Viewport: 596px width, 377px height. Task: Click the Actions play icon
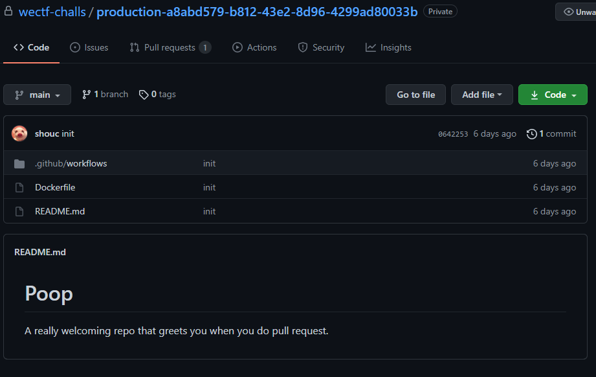[237, 47]
